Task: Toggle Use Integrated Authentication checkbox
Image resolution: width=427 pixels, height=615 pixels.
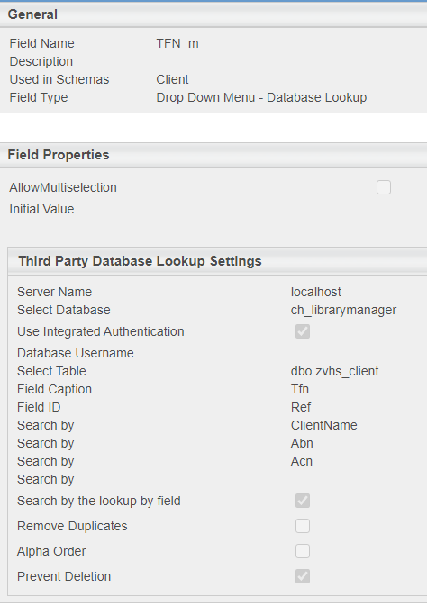Action: tap(303, 331)
